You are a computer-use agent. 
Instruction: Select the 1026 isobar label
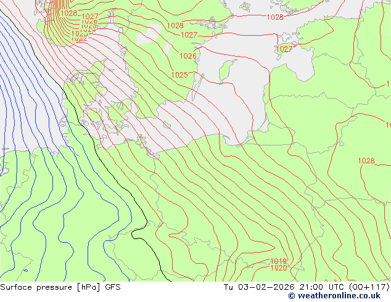(x=188, y=56)
